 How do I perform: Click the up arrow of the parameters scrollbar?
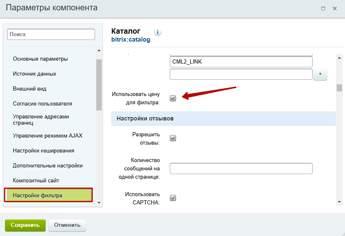point(339,58)
